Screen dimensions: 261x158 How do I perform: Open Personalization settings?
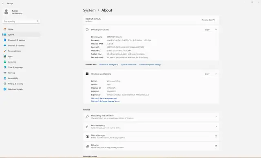tap(21, 51)
